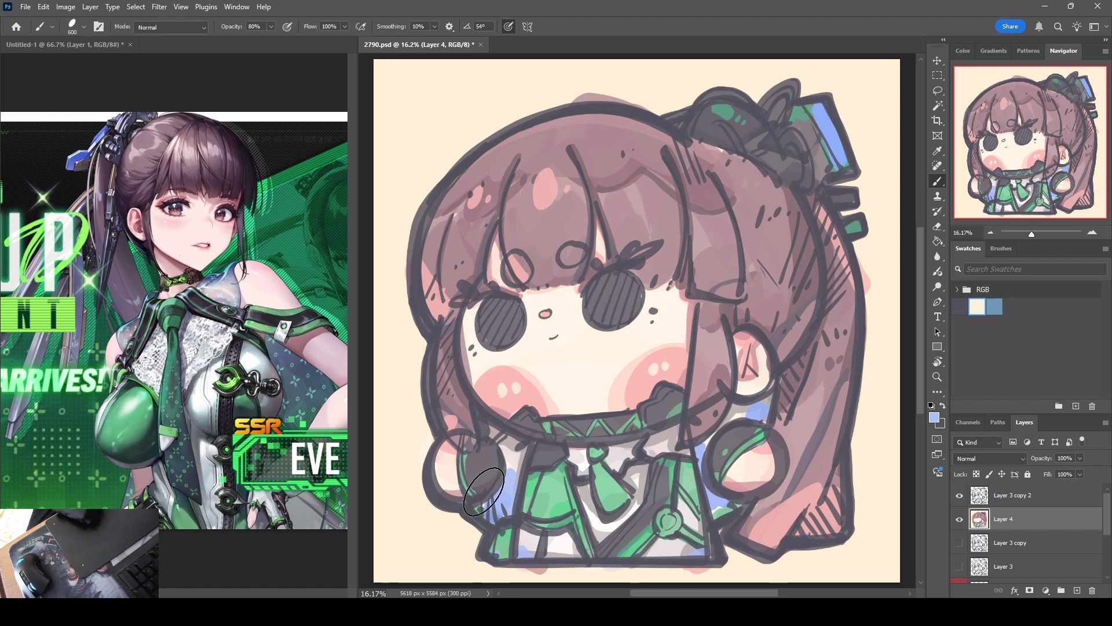Open the Home screen icon
Image resolution: width=1112 pixels, height=626 pixels.
coord(16,27)
